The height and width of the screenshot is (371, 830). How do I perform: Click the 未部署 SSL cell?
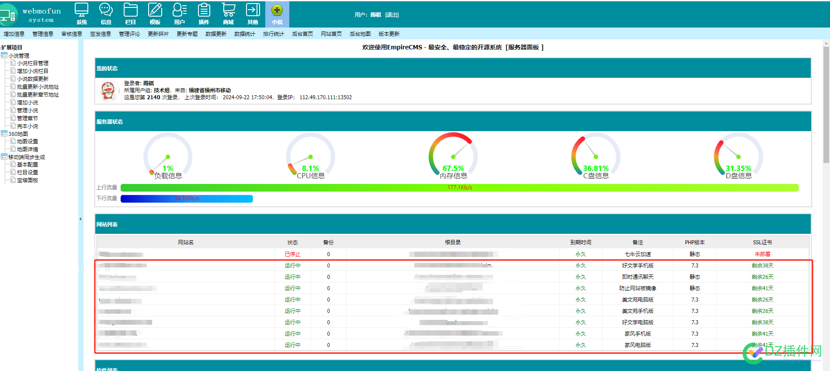click(x=762, y=254)
